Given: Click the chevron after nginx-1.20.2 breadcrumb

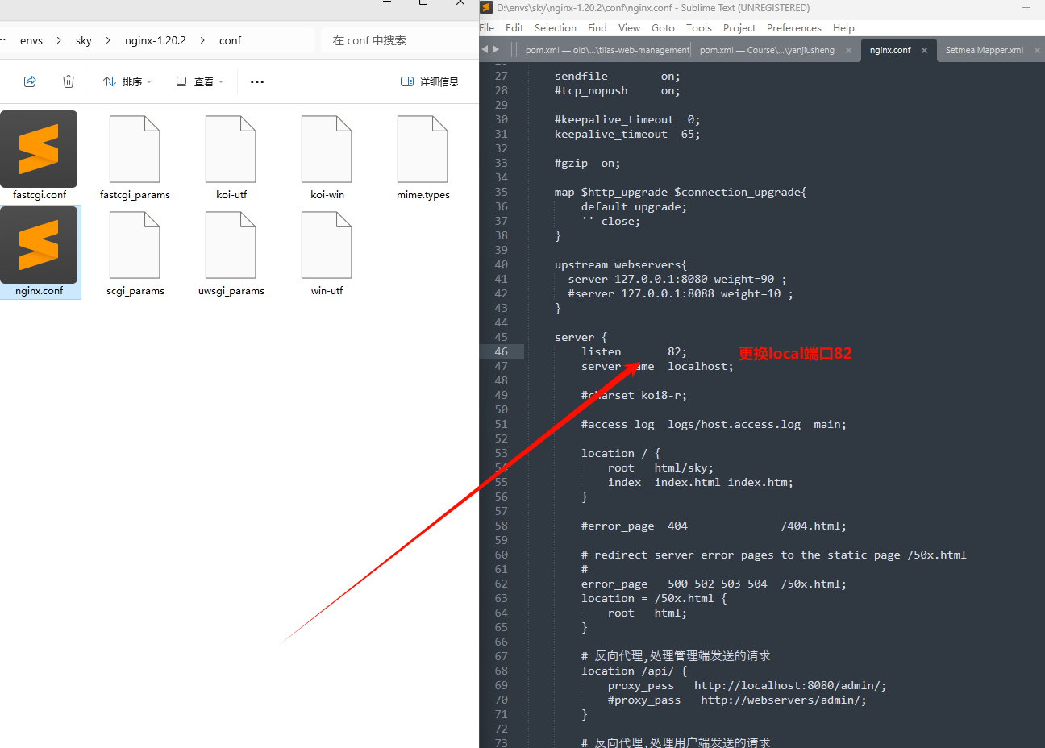Looking at the screenshot, I should (202, 40).
